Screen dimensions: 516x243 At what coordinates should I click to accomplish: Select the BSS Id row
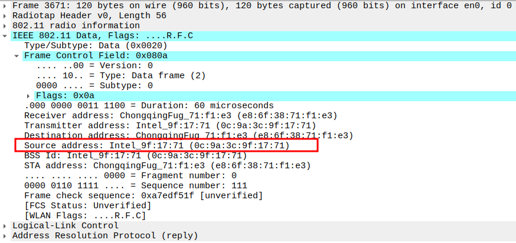click(135, 155)
